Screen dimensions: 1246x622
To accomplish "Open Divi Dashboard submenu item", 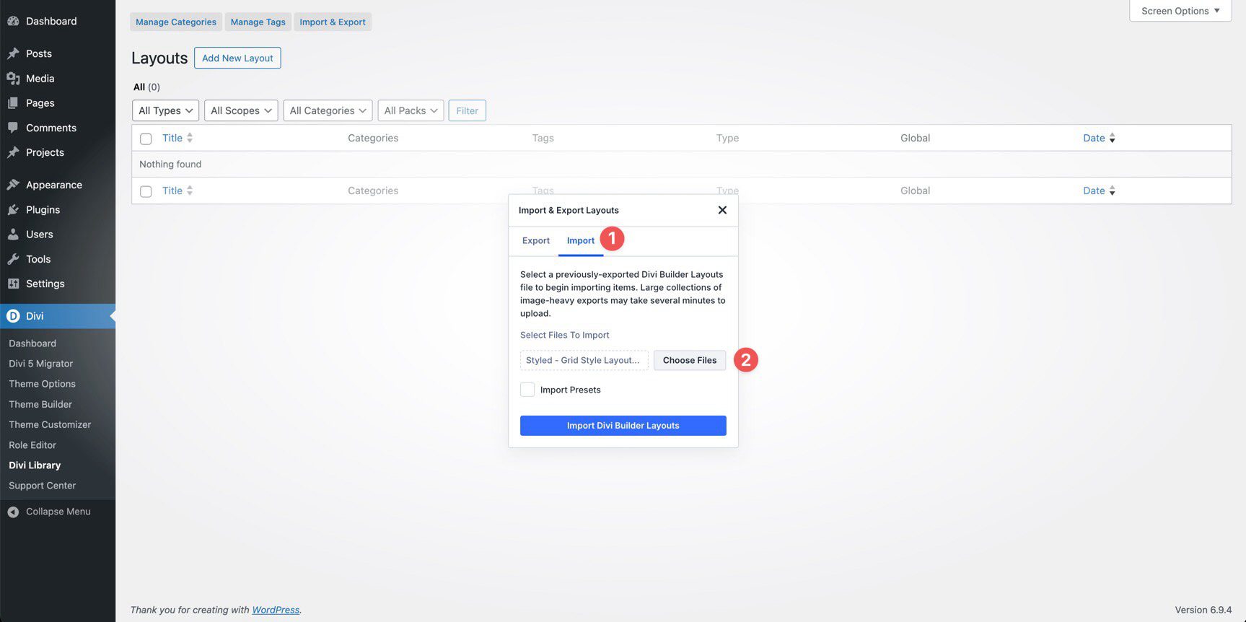I will tap(32, 343).
